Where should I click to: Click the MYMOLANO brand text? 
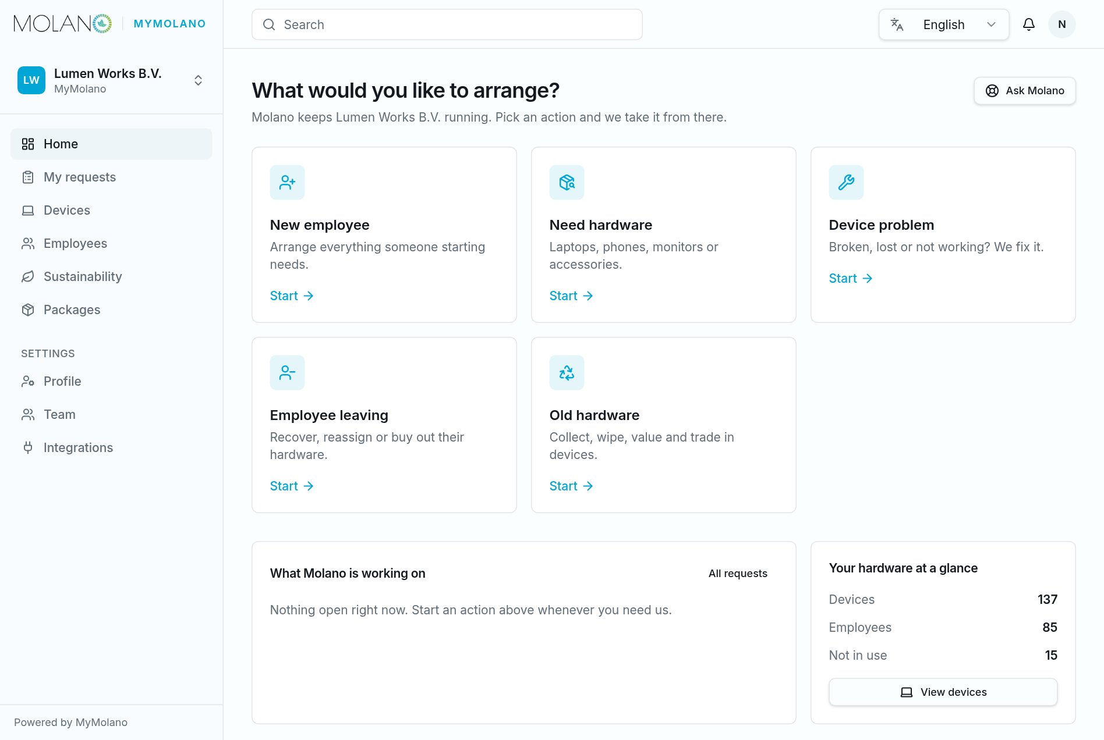point(169,24)
